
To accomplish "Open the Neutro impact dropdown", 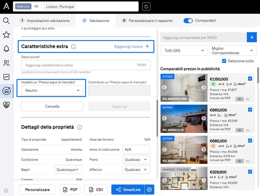I will 52,90.
